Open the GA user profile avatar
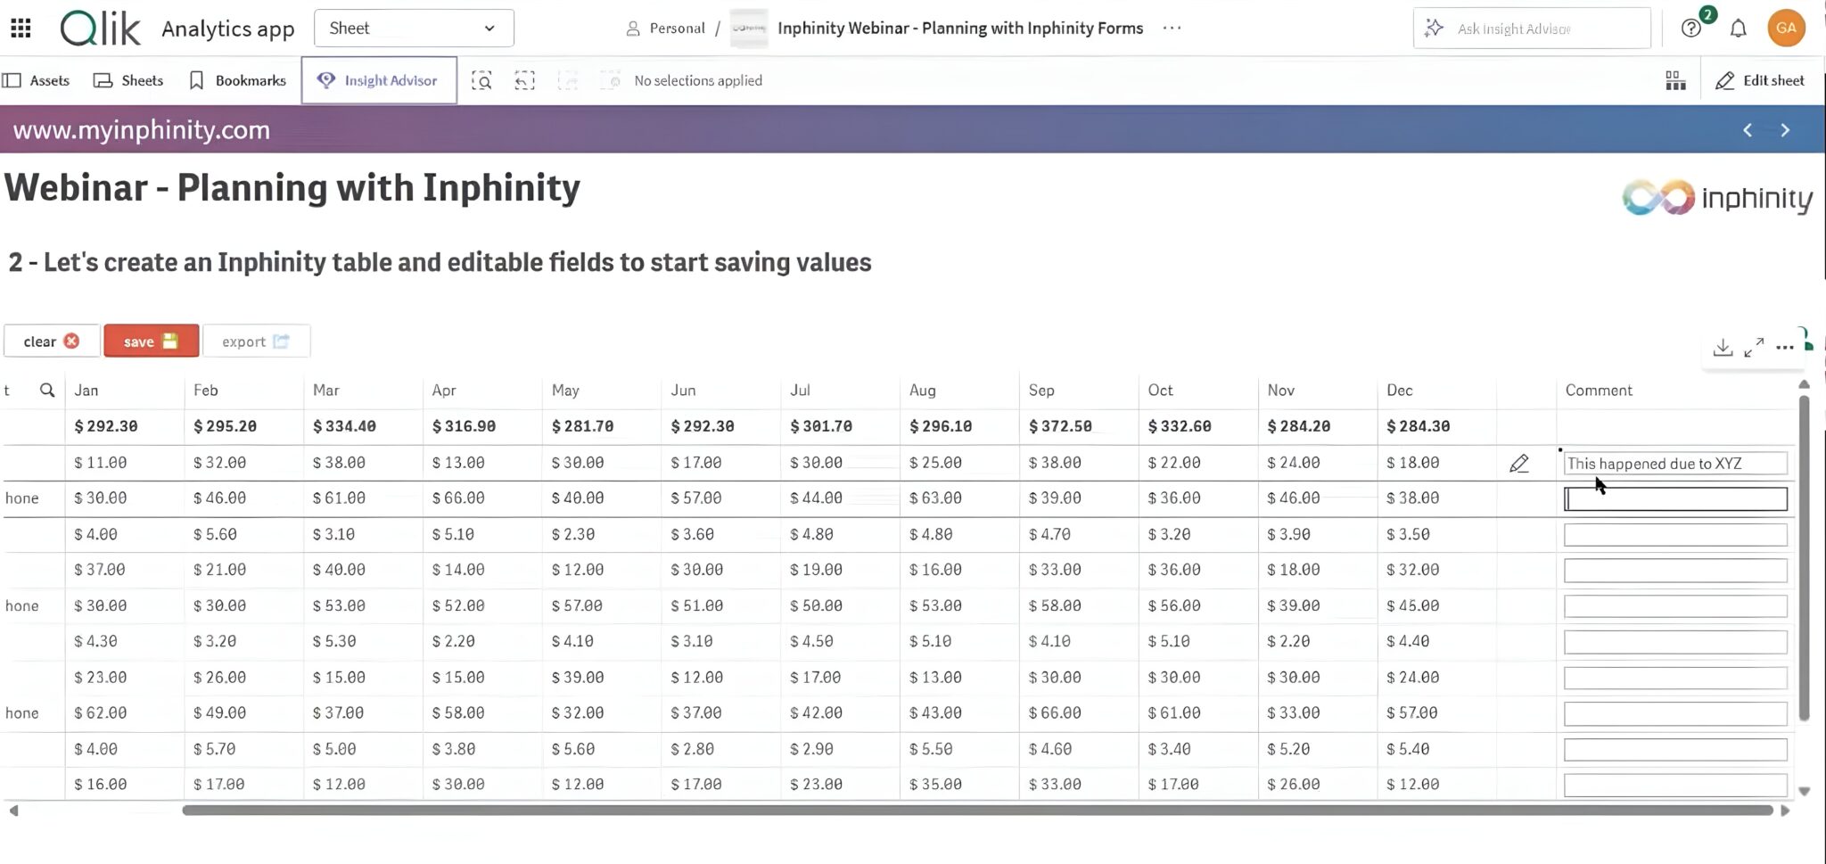Viewport: 1826px width, 864px height. (1786, 29)
